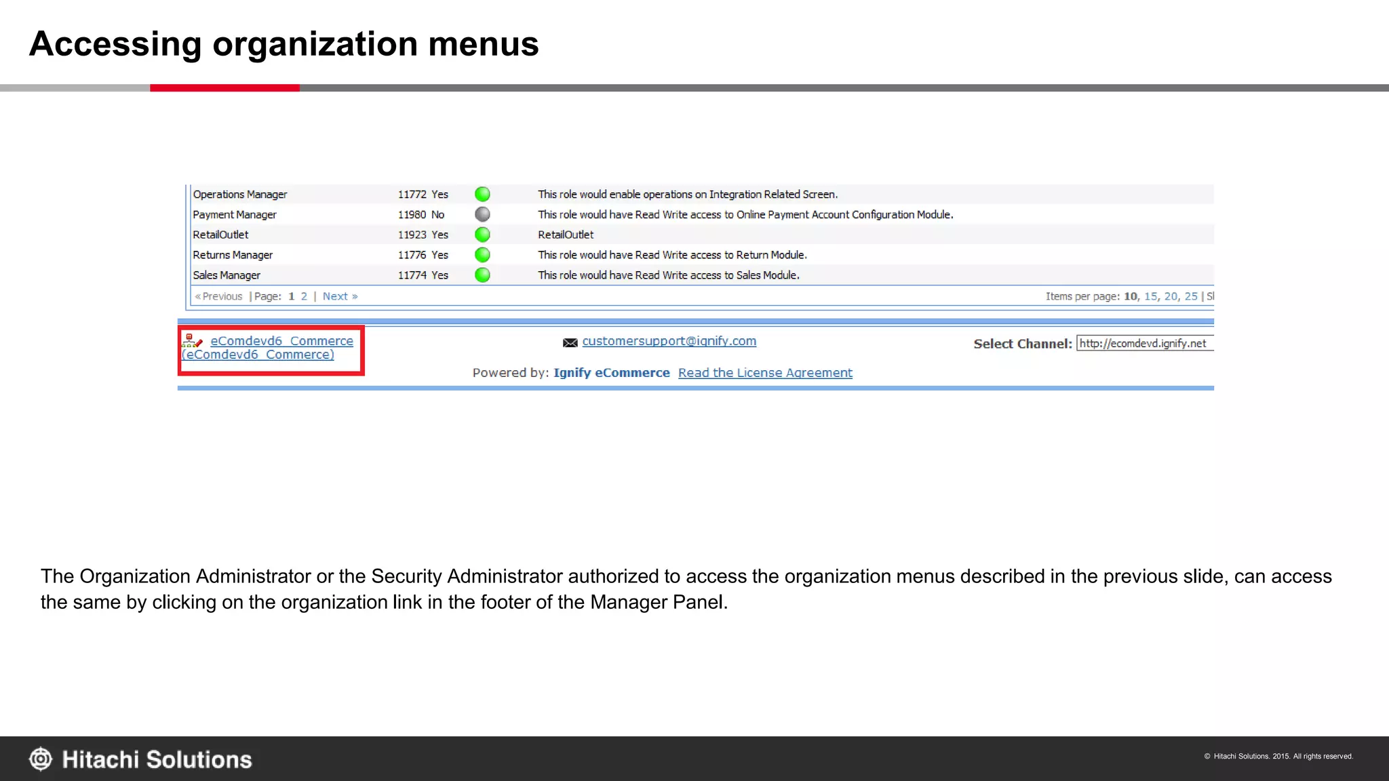Select the Sales Manager role name
Image resolution: width=1389 pixels, height=781 pixels.
point(227,275)
